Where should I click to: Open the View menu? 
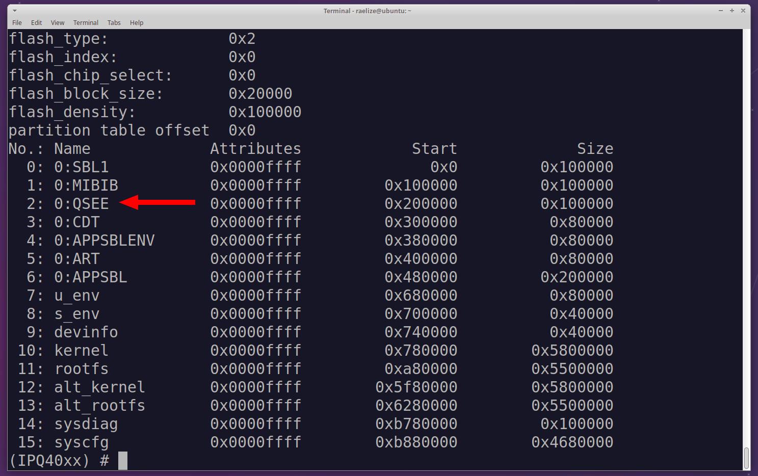pos(58,22)
